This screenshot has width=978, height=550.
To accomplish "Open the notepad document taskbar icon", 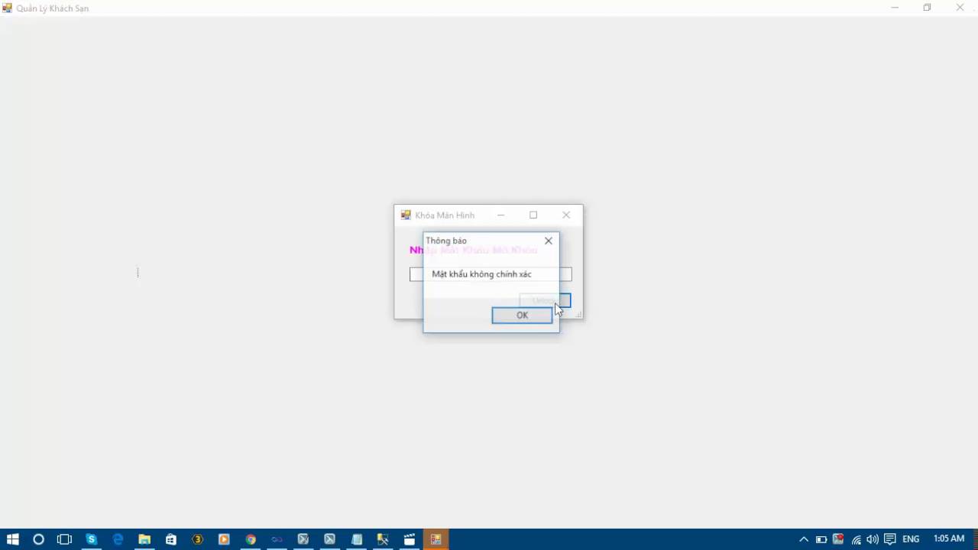I will 357,539.
